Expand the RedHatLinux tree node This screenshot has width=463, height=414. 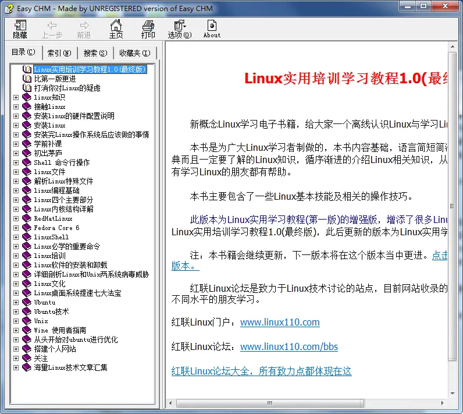[16, 218]
